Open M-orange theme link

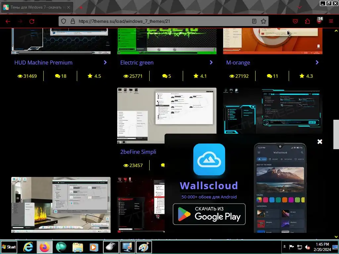click(x=238, y=63)
